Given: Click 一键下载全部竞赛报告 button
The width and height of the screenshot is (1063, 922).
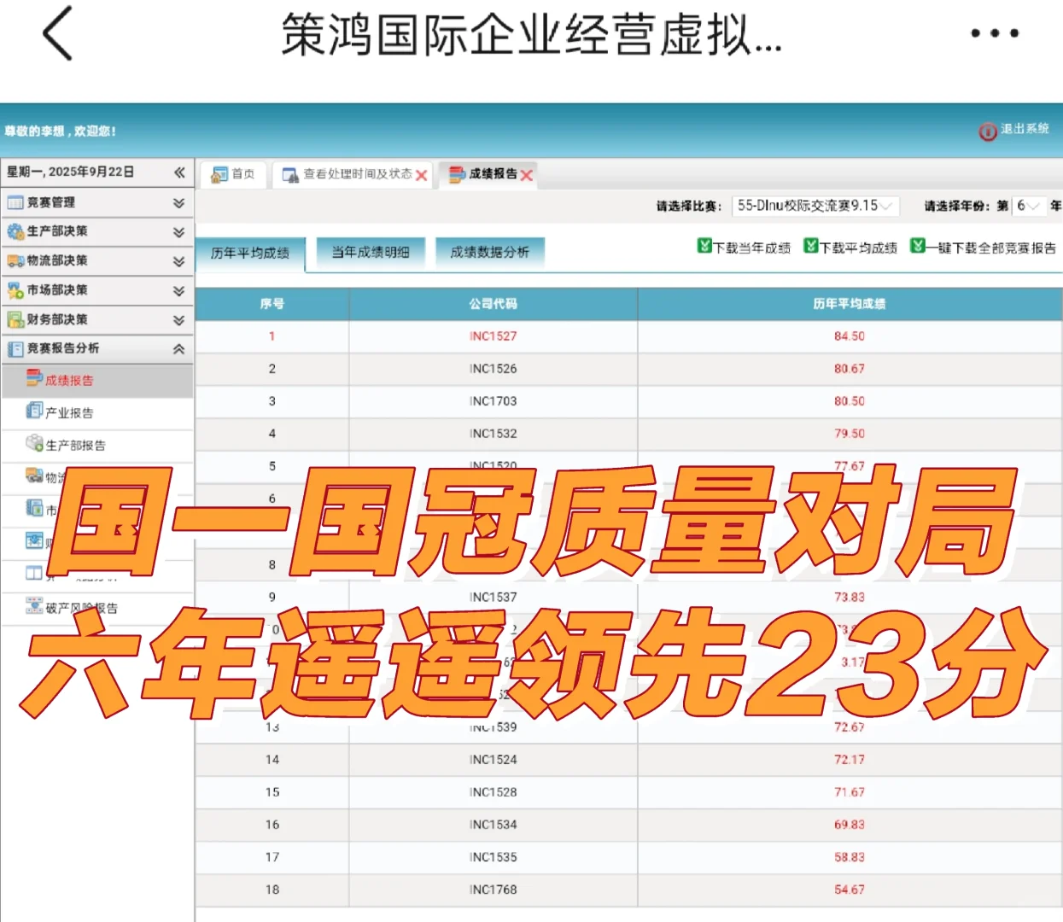Looking at the screenshot, I should pos(983,248).
